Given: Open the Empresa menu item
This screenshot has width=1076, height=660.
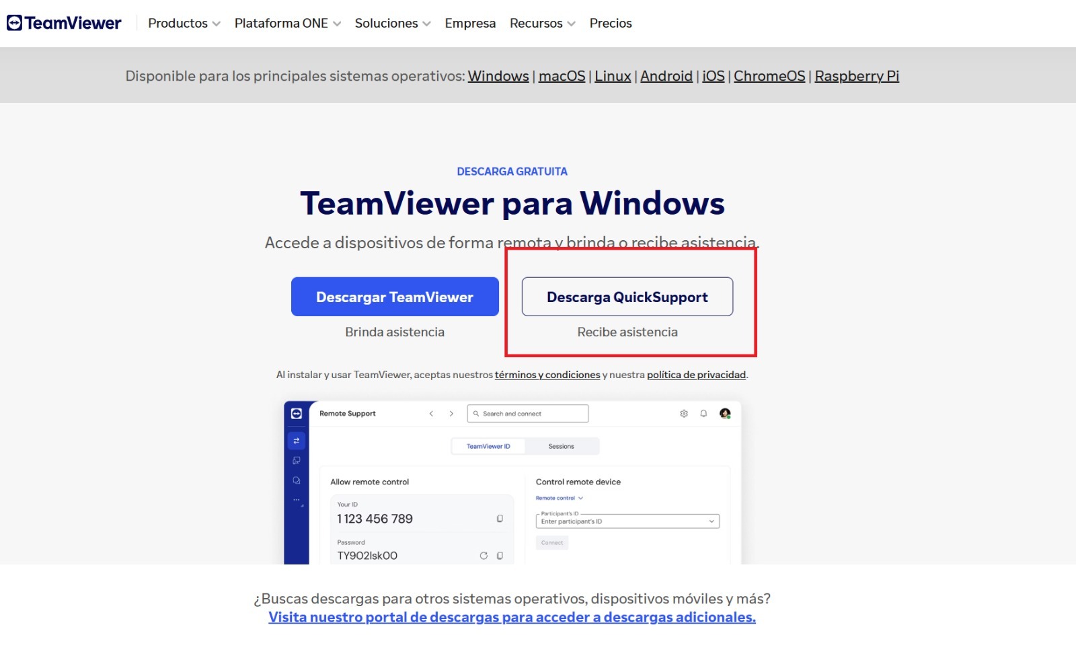Looking at the screenshot, I should [x=470, y=23].
